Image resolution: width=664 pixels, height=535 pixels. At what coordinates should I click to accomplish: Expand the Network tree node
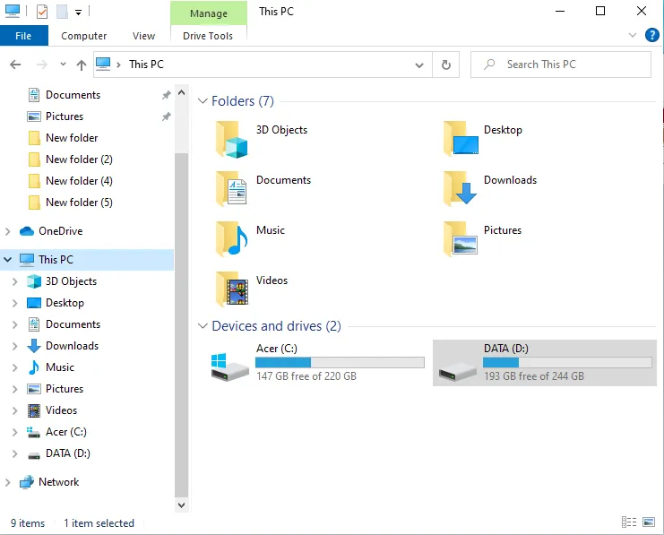click(8, 482)
